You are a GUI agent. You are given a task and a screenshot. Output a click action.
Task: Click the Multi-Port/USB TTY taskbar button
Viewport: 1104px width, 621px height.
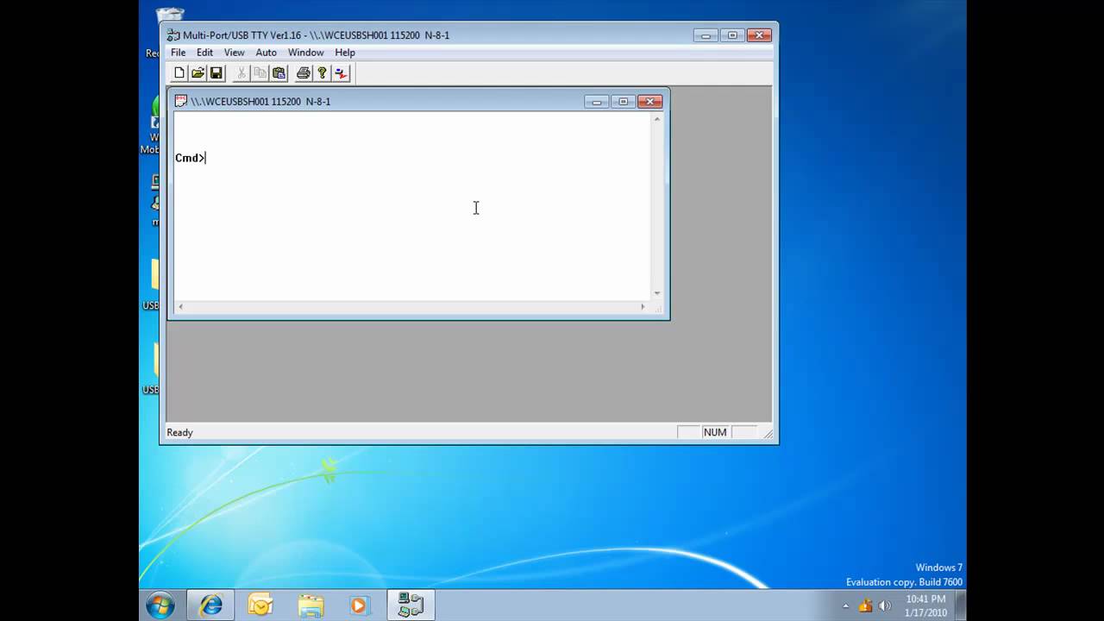click(x=411, y=605)
